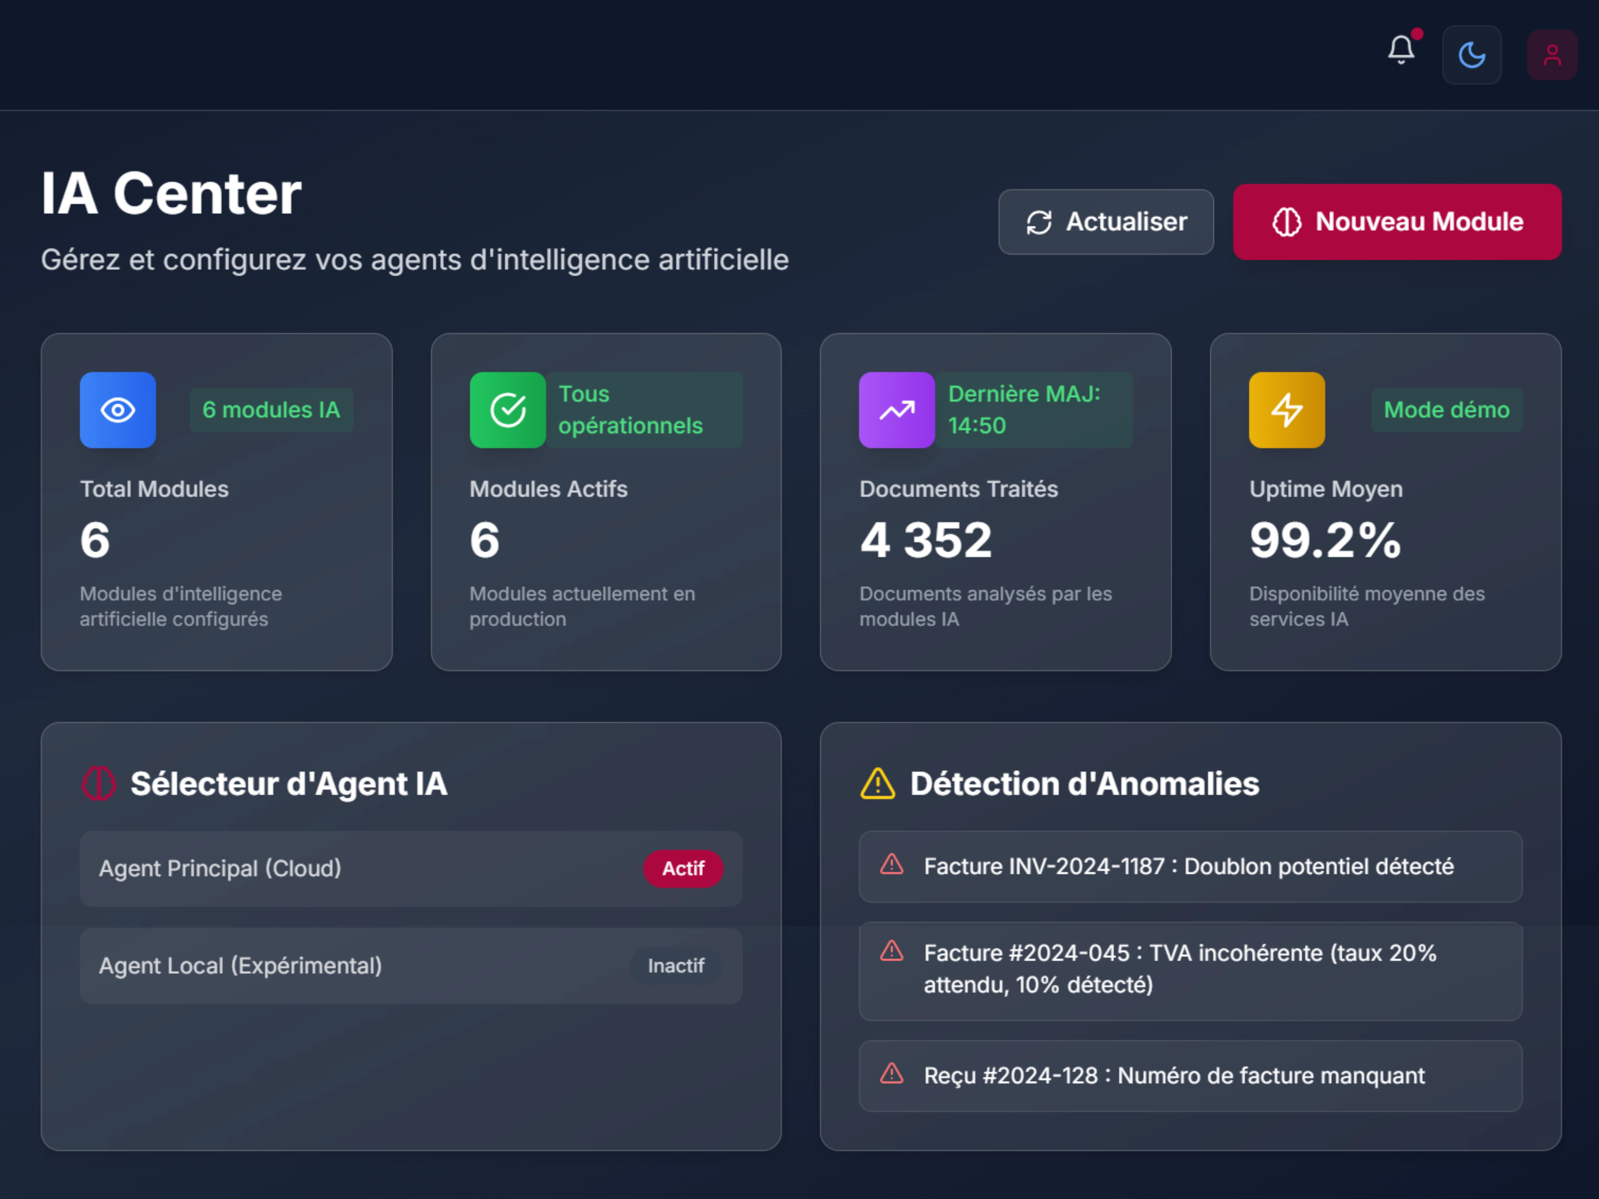The image size is (1599, 1199).
Task: Toggle the Actif badge on Agent Principal
Action: [682, 868]
